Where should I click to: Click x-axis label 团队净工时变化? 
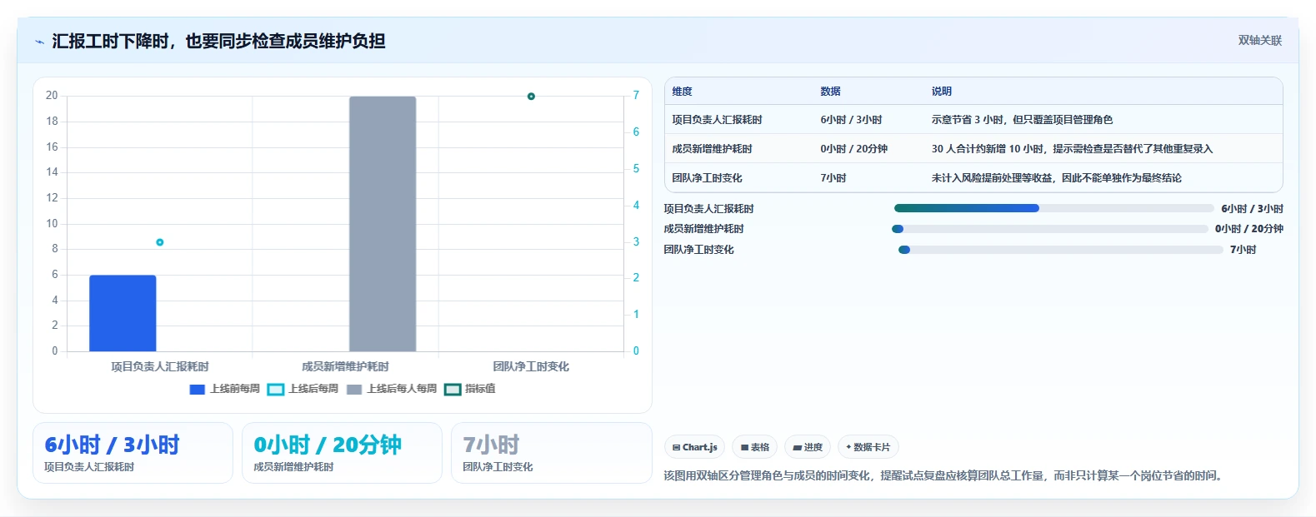click(x=531, y=366)
